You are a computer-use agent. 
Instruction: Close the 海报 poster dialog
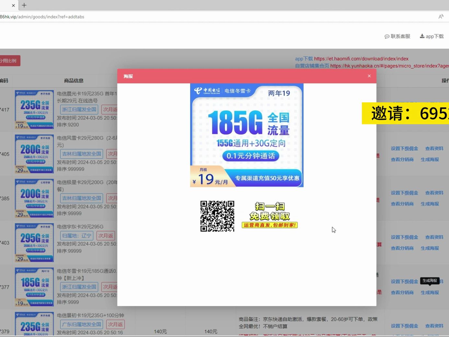369,76
